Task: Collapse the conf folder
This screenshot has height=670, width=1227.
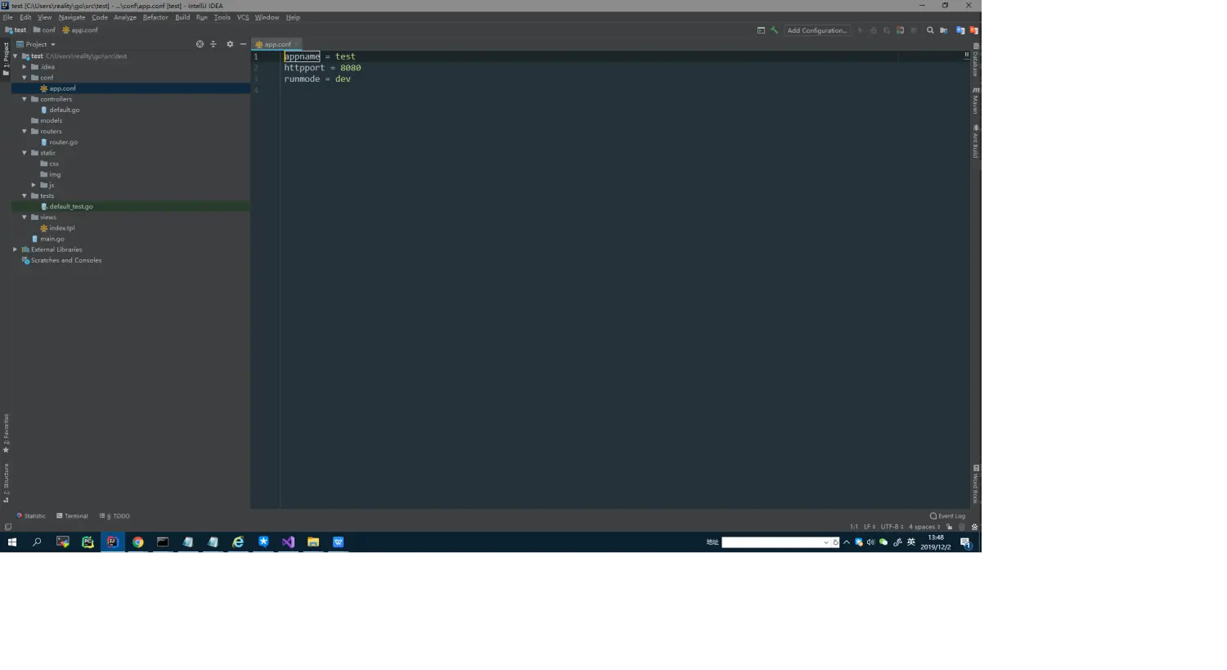Action: (x=25, y=78)
